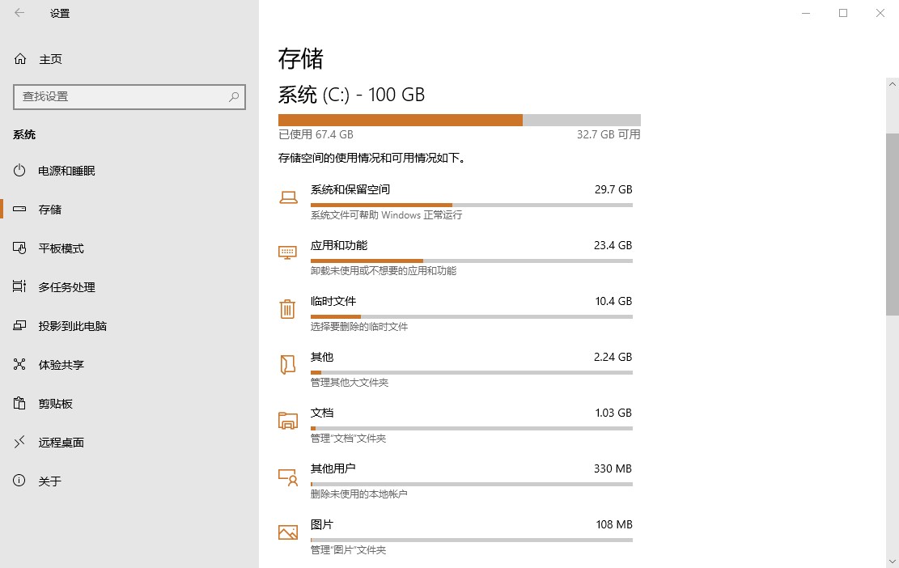Click the 远程桌面 remote desktop icon
The width and height of the screenshot is (899, 568).
tap(19, 443)
